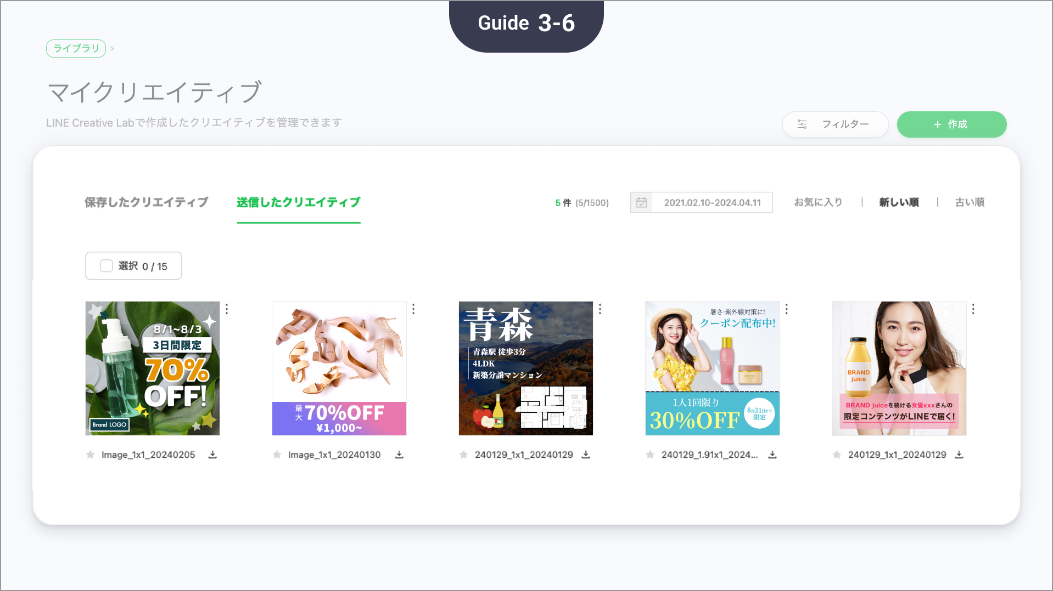Download the BRAND juice creative
The width and height of the screenshot is (1053, 591).
coord(959,454)
